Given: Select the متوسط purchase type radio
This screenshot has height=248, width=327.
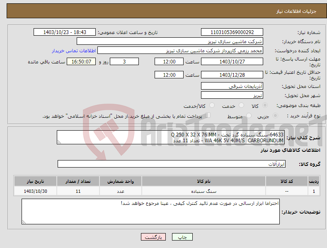Looking at the screenshot, I should coord(249,115).
